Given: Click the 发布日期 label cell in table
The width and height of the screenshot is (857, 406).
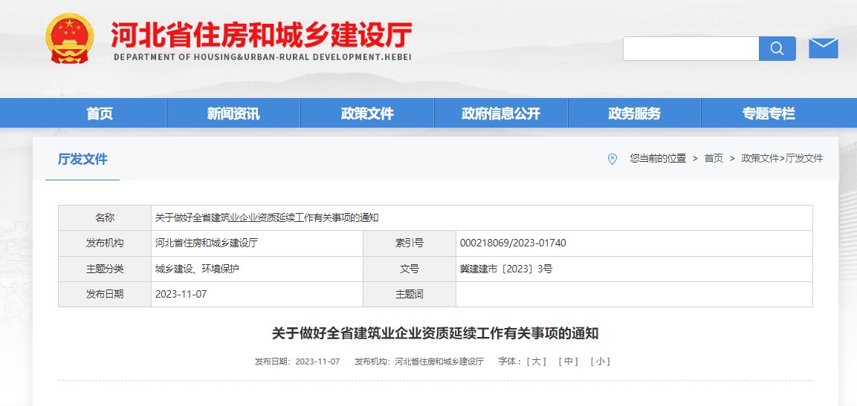Looking at the screenshot, I should click(x=105, y=295).
